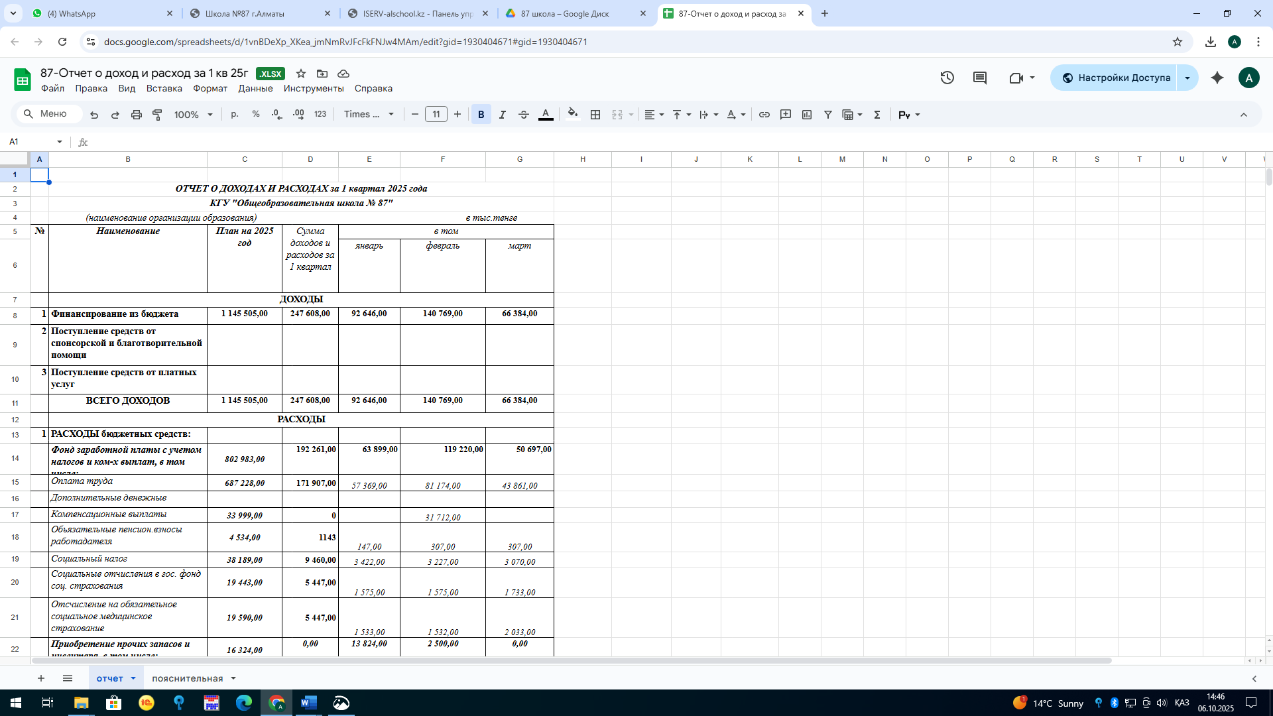Select cell 'Финансирование из бюджета'
1273x716 pixels.
(x=128, y=315)
